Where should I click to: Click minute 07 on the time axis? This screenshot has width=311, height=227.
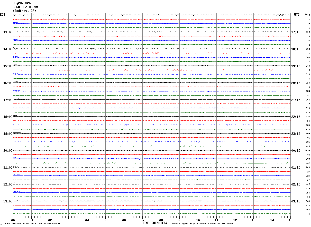(x=142, y=220)
